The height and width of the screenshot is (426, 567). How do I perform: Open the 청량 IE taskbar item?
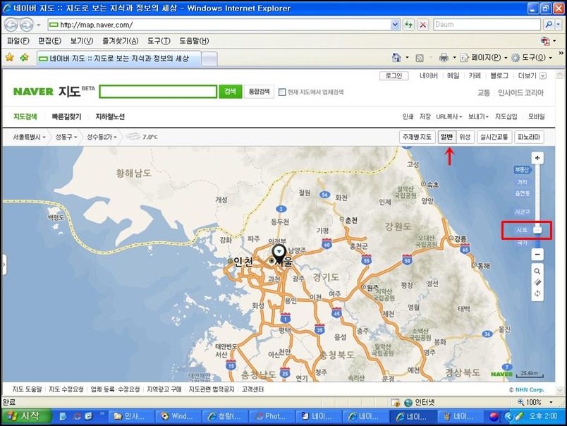(224, 416)
